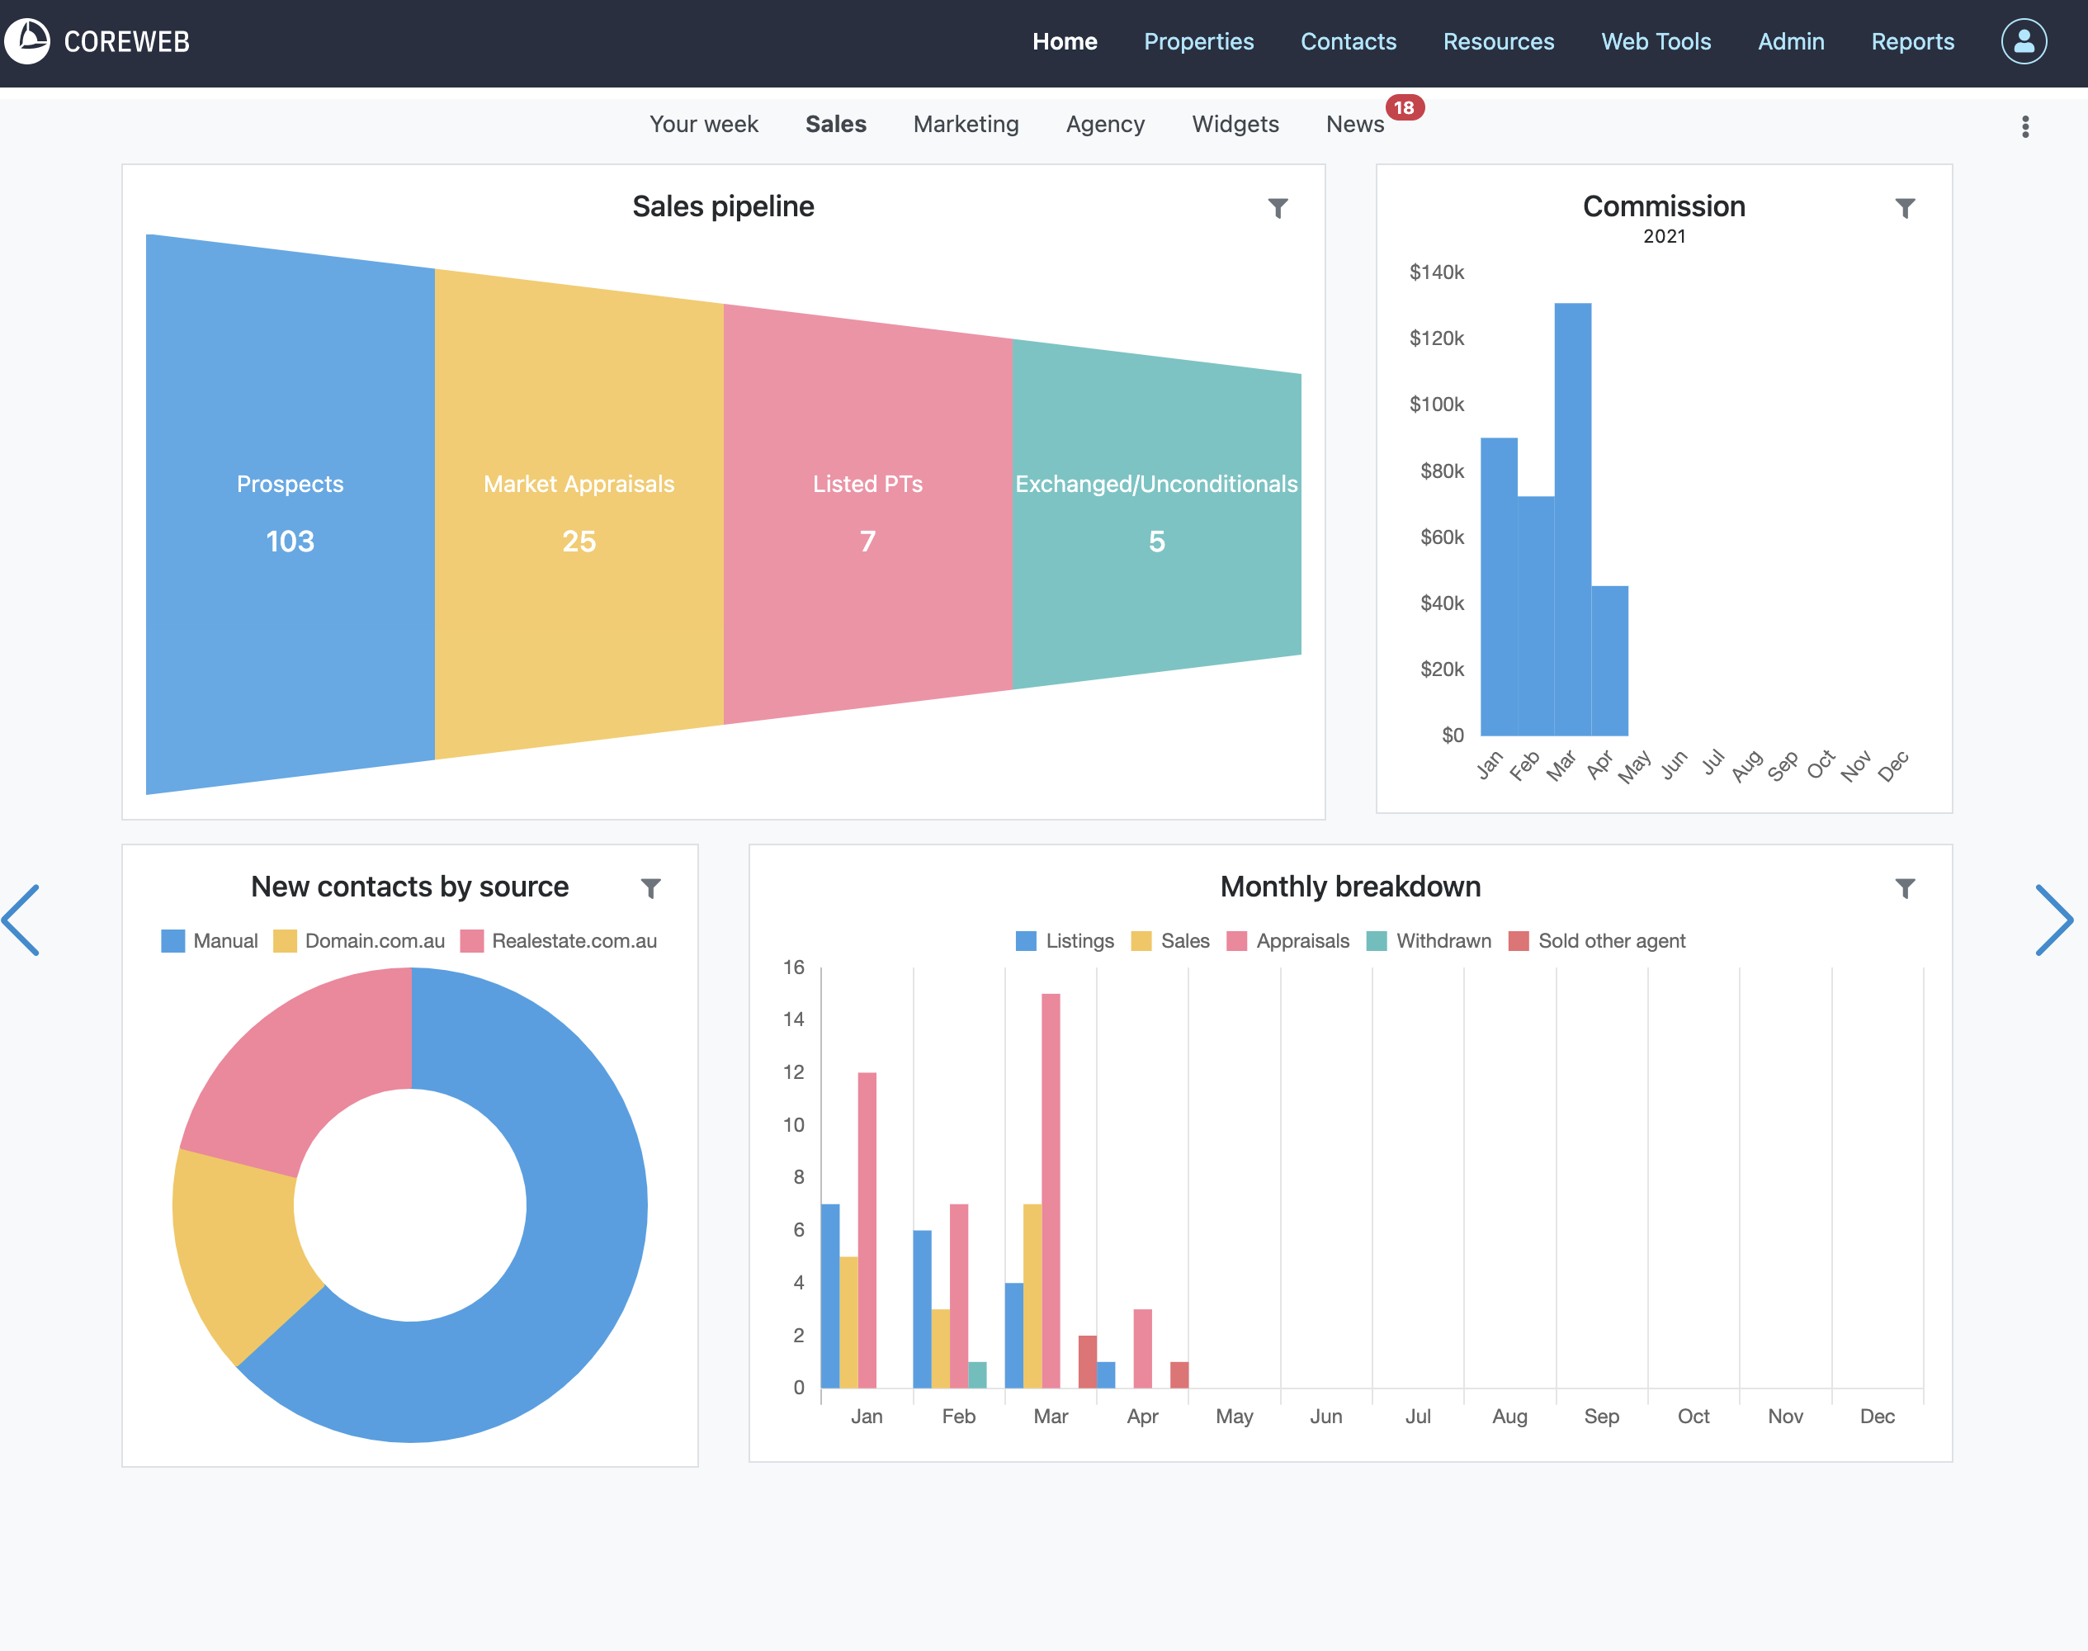Toggle Sold other agent legend item
Image resolution: width=2088 pixels, height=1651 pixels.
coord(1596,940)
